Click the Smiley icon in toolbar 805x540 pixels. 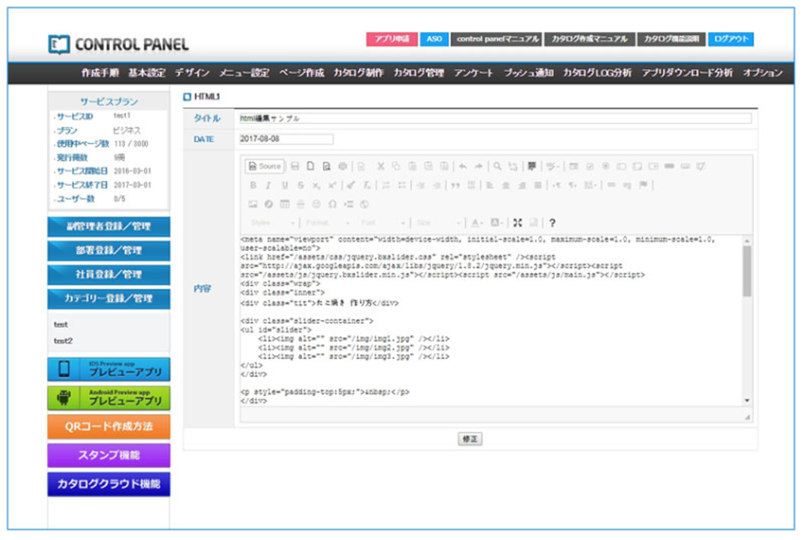pos(316,204)
